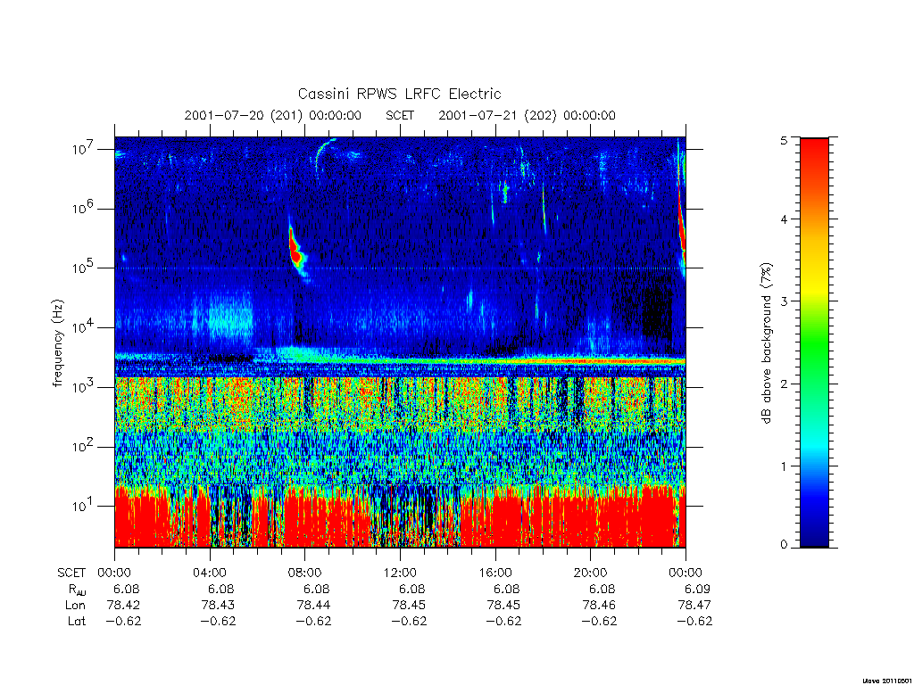
Task: Click the plot title "Cassini RPWS LRFC Electric"
Action: (399, 94)
